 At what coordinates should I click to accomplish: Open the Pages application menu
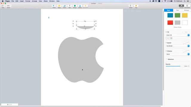(x=7, y=1)
